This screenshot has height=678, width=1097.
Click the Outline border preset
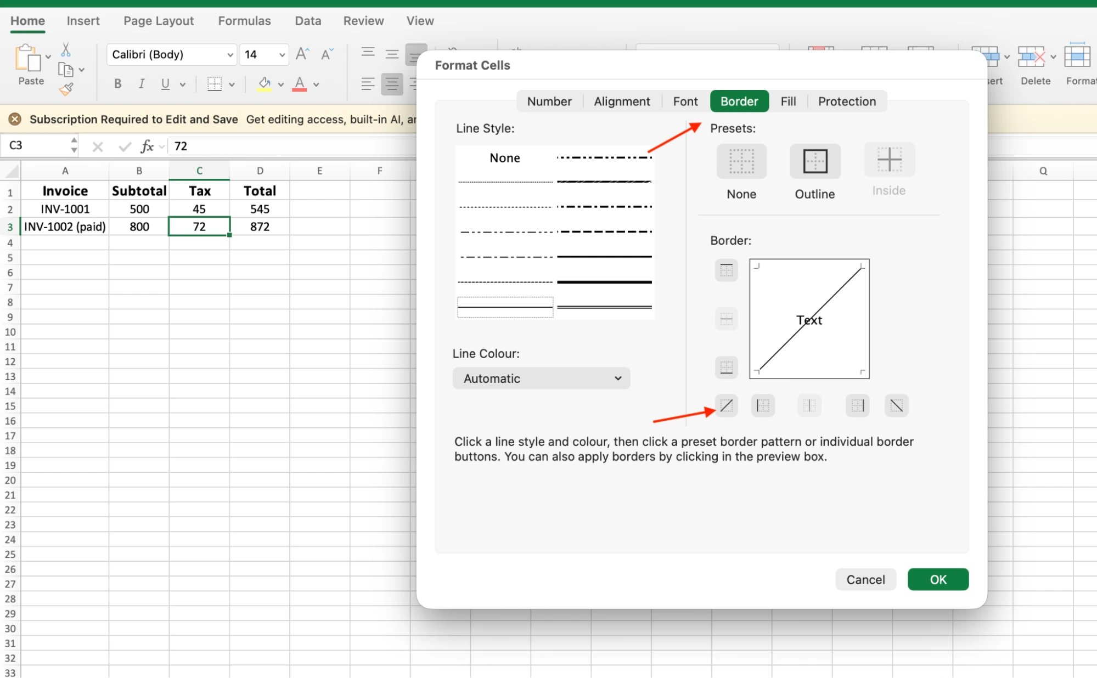pyautogui.click(x=815, y=161)
